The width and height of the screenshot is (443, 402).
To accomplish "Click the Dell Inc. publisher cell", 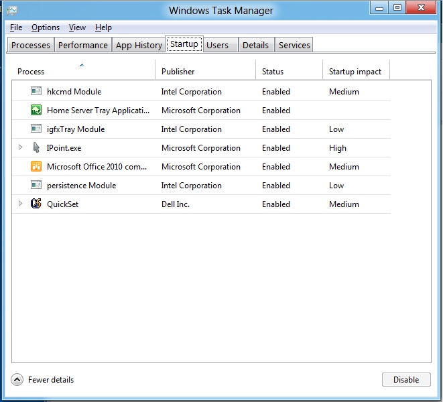I will [x=176, y=204].
